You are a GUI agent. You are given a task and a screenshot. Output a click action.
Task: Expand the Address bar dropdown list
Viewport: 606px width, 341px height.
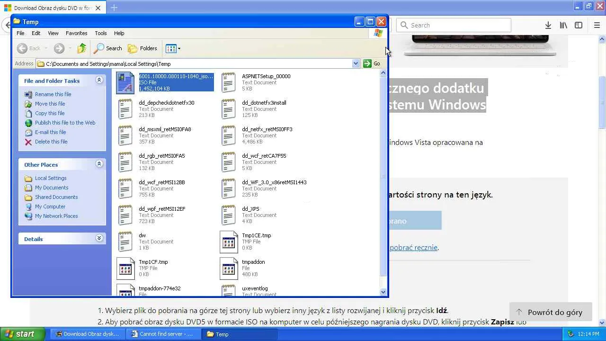pyautogui.click(x=356, y=63)
